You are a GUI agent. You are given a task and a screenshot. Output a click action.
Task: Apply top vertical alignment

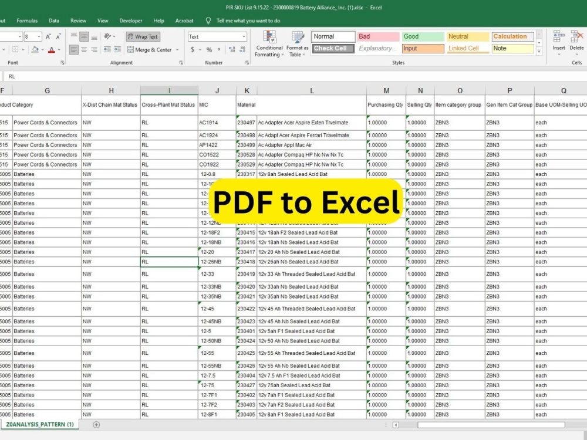74,36
